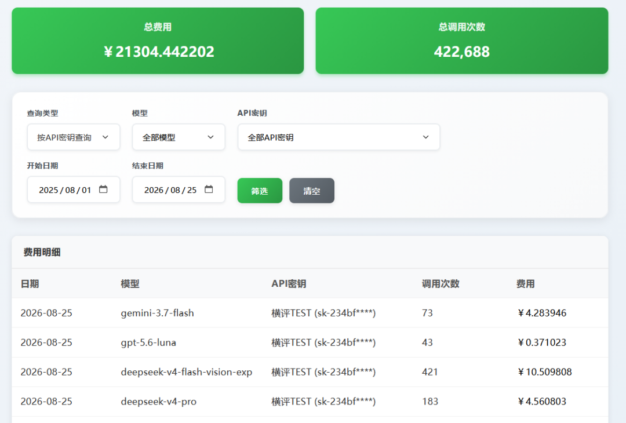
Task: Click the API密钥 table column header
Action: pos(289,284)
